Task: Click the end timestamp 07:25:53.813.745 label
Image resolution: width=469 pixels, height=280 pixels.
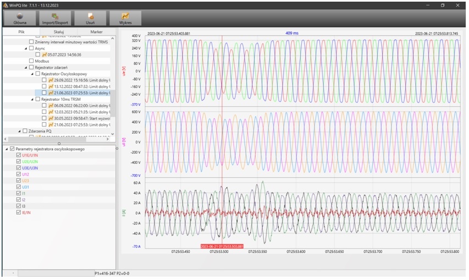Action: pyautogui.click(x=437, y=33)
